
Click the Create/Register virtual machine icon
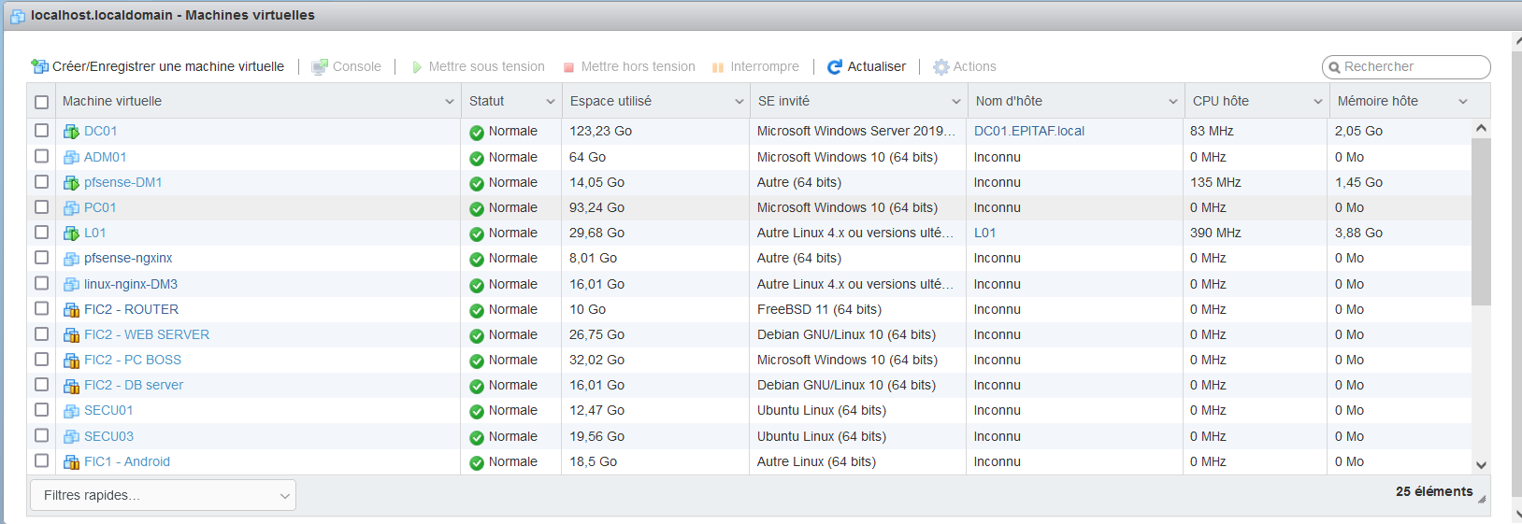point(39,66)
